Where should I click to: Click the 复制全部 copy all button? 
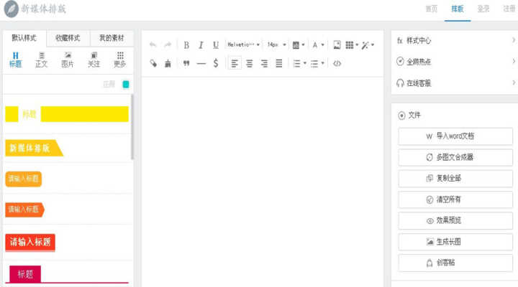click(455, 178)
